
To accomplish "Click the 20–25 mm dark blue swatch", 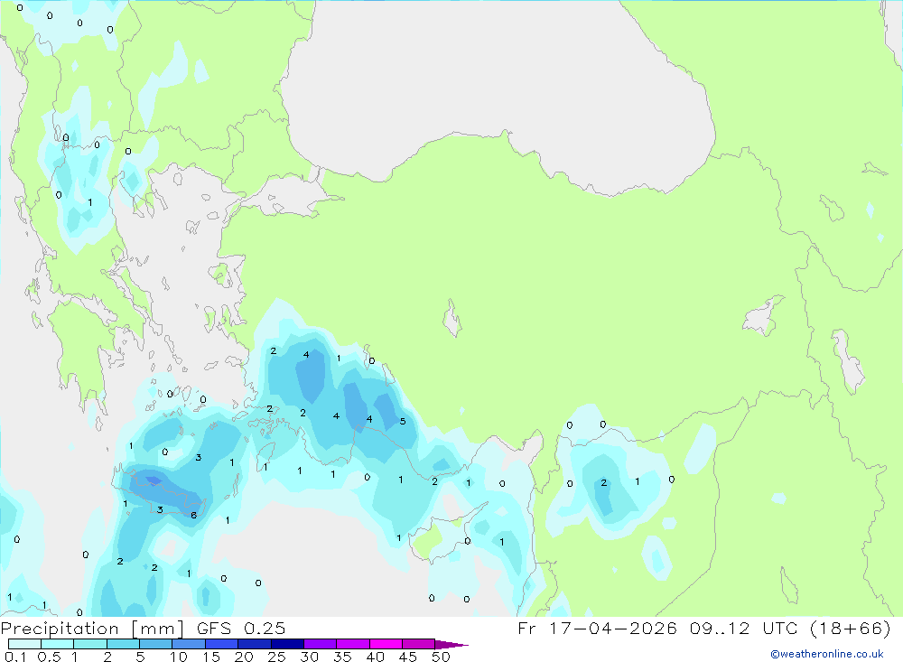I will tap(255, 644).
